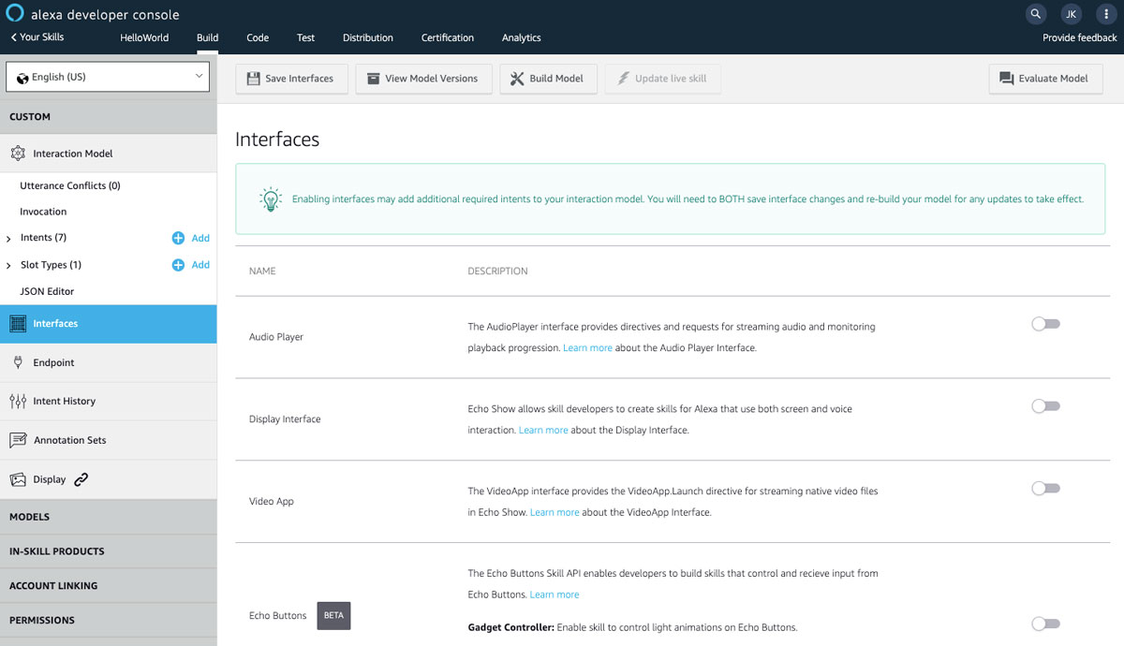
Task: Open the Analytics tab
Action: click(521, 37)
